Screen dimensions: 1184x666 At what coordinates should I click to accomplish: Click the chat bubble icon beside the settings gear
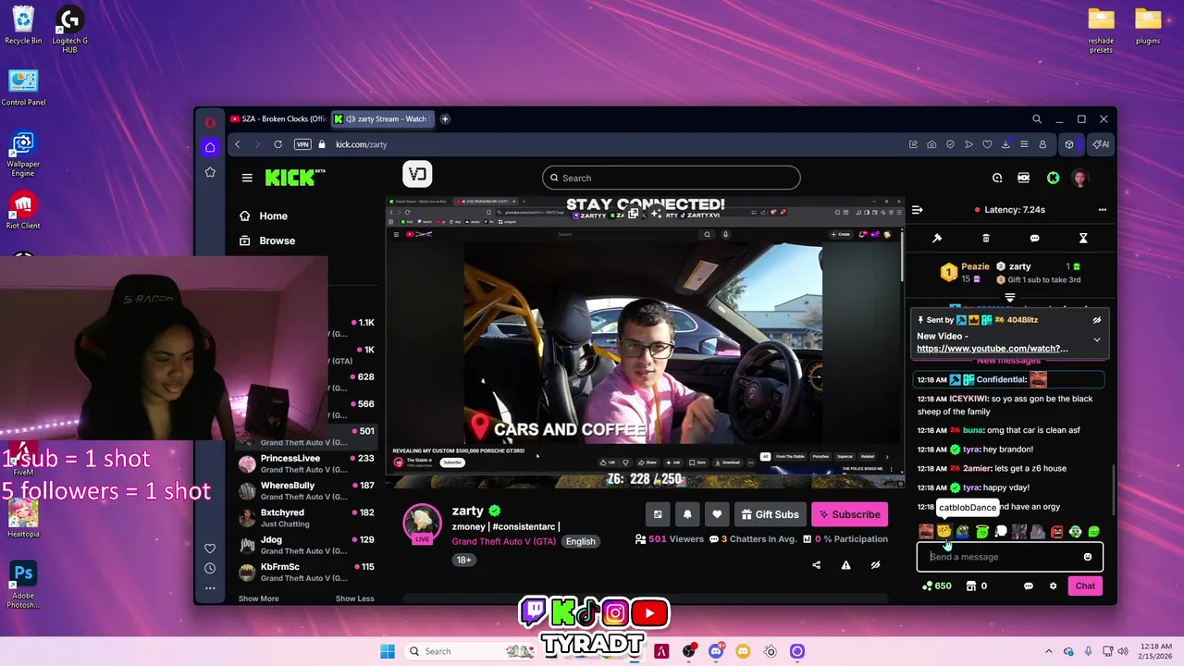tap(1029, 586)
